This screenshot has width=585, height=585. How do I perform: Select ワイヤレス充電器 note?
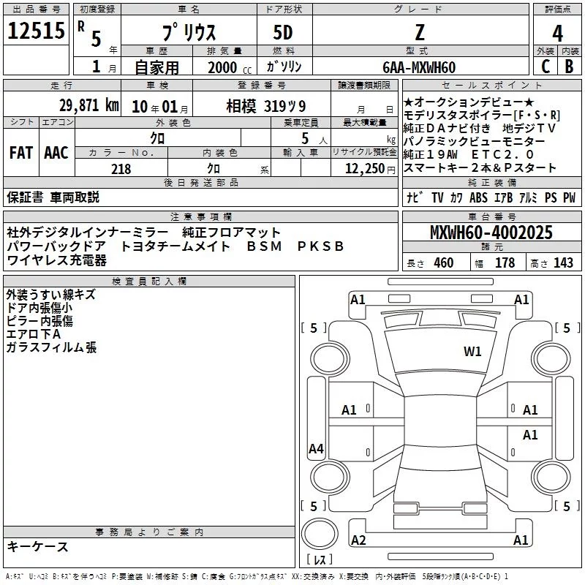click(57, 260)
